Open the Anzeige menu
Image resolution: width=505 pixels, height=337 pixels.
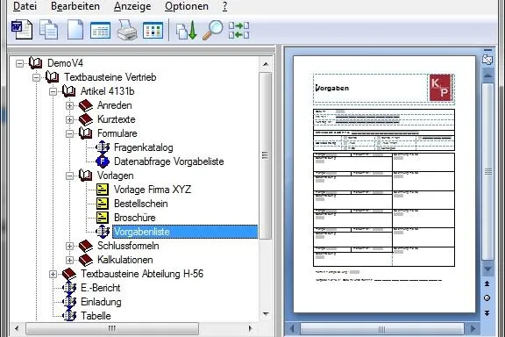132,6
